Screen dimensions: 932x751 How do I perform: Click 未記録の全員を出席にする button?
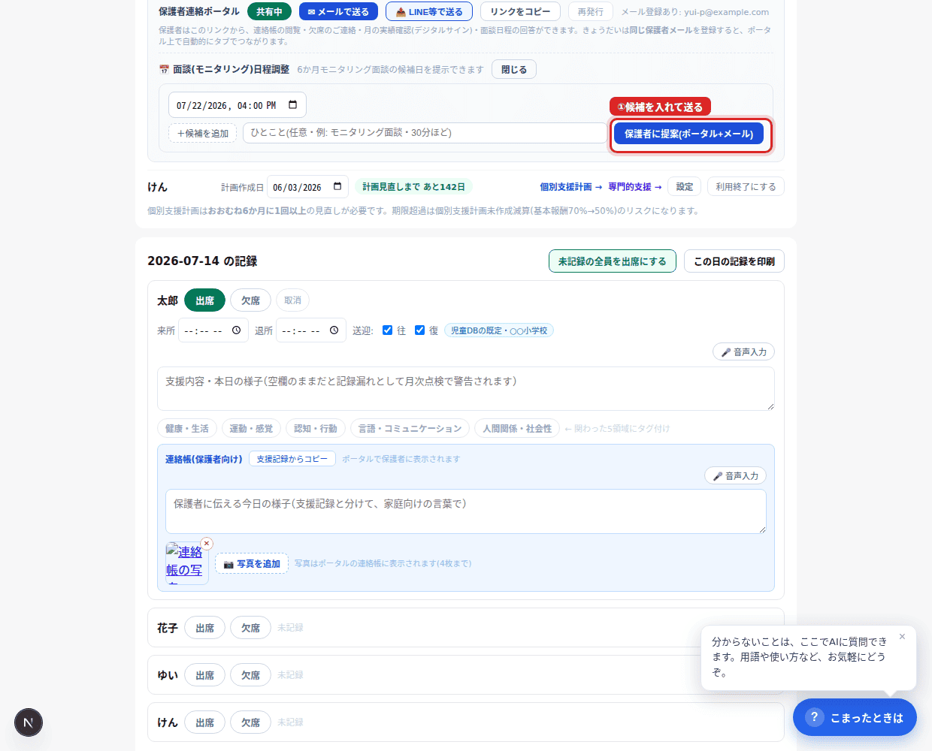coord(613,261)
